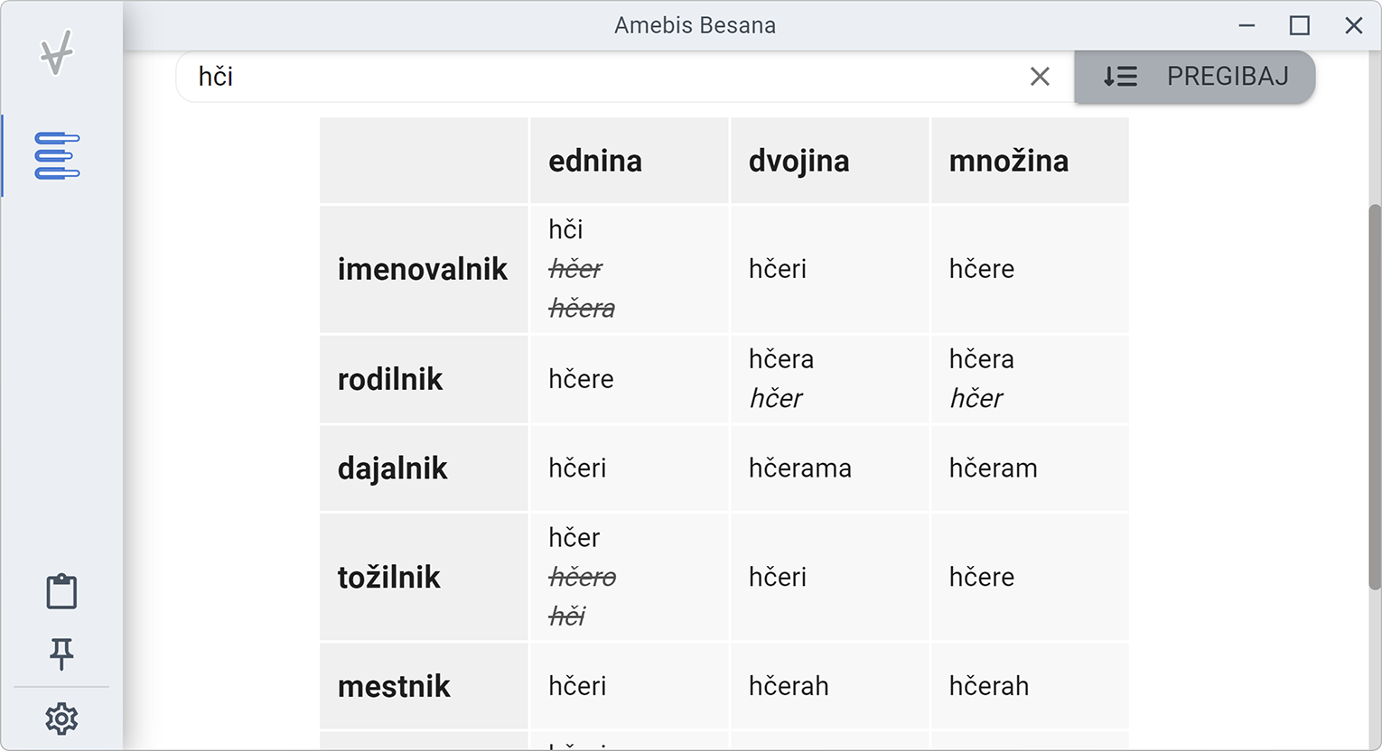The image size is (1382, 751).
Task: Click the imenovalnik row label
Action: point(423,268)
